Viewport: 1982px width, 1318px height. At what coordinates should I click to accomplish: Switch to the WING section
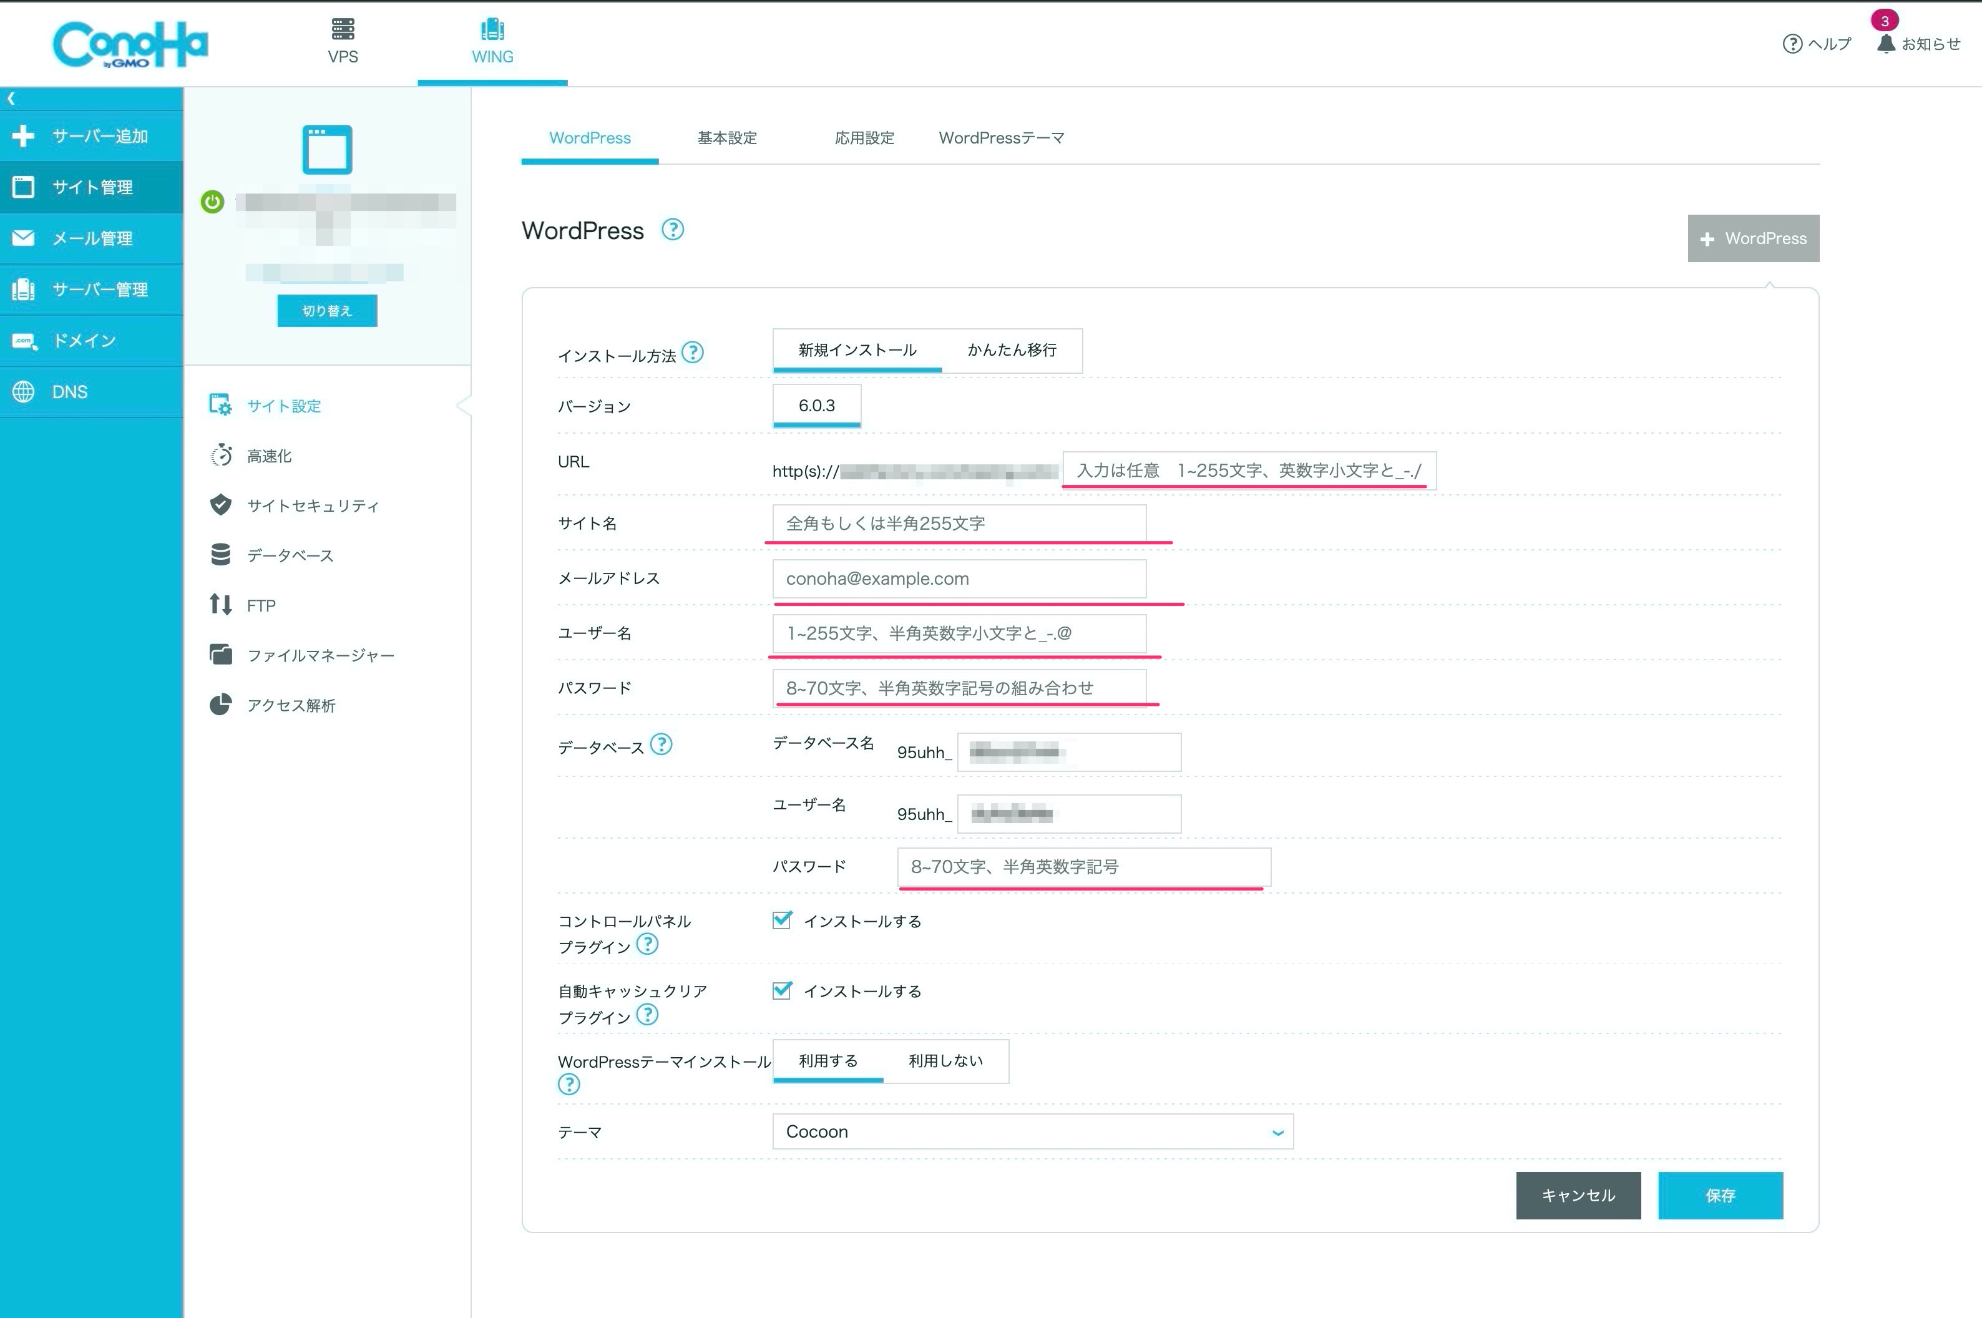tap(492, 41)
